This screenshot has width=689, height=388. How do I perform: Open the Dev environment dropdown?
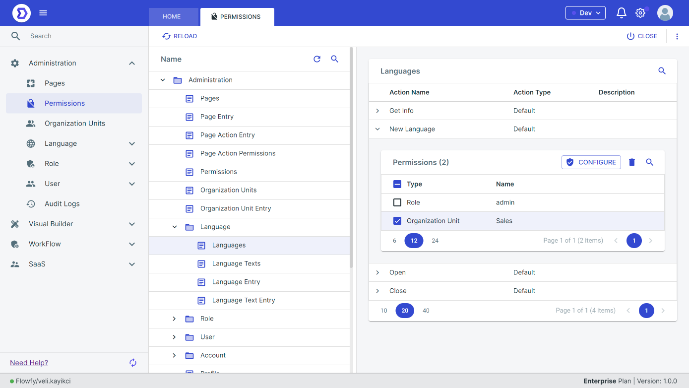pyautogui.click(x=585, y=13)
